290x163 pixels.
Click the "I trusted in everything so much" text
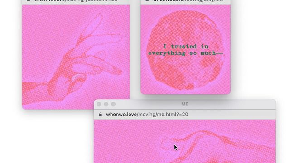coord(186,50)
